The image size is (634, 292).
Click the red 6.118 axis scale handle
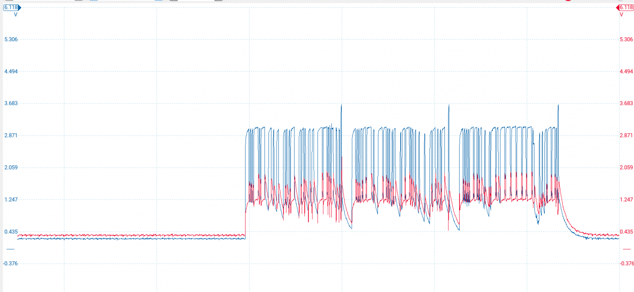[x=625, y=7]
